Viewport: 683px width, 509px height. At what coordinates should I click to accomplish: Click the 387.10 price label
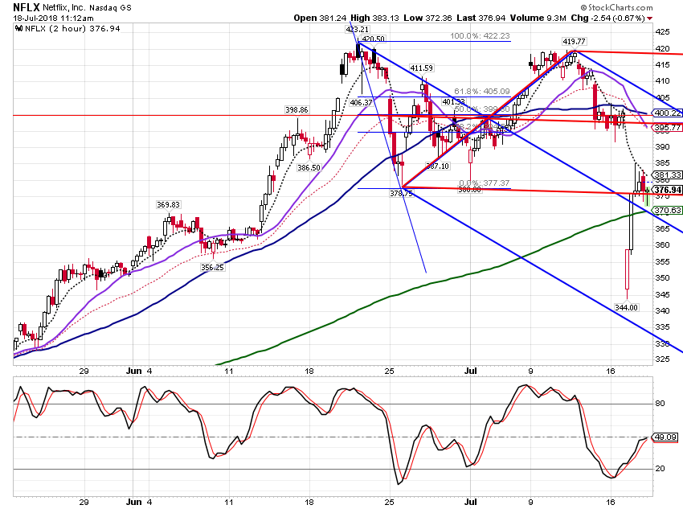[438, 166]
